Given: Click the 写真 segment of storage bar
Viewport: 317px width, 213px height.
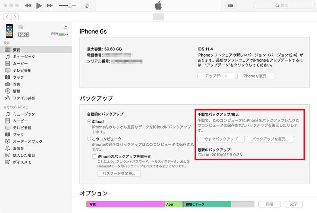Looking at the screenshot, I should click(x=126, y=204).
